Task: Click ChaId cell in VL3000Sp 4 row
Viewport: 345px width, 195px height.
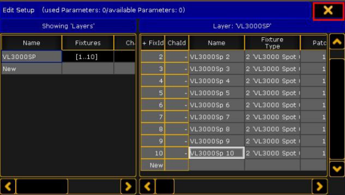Action: 177,81
